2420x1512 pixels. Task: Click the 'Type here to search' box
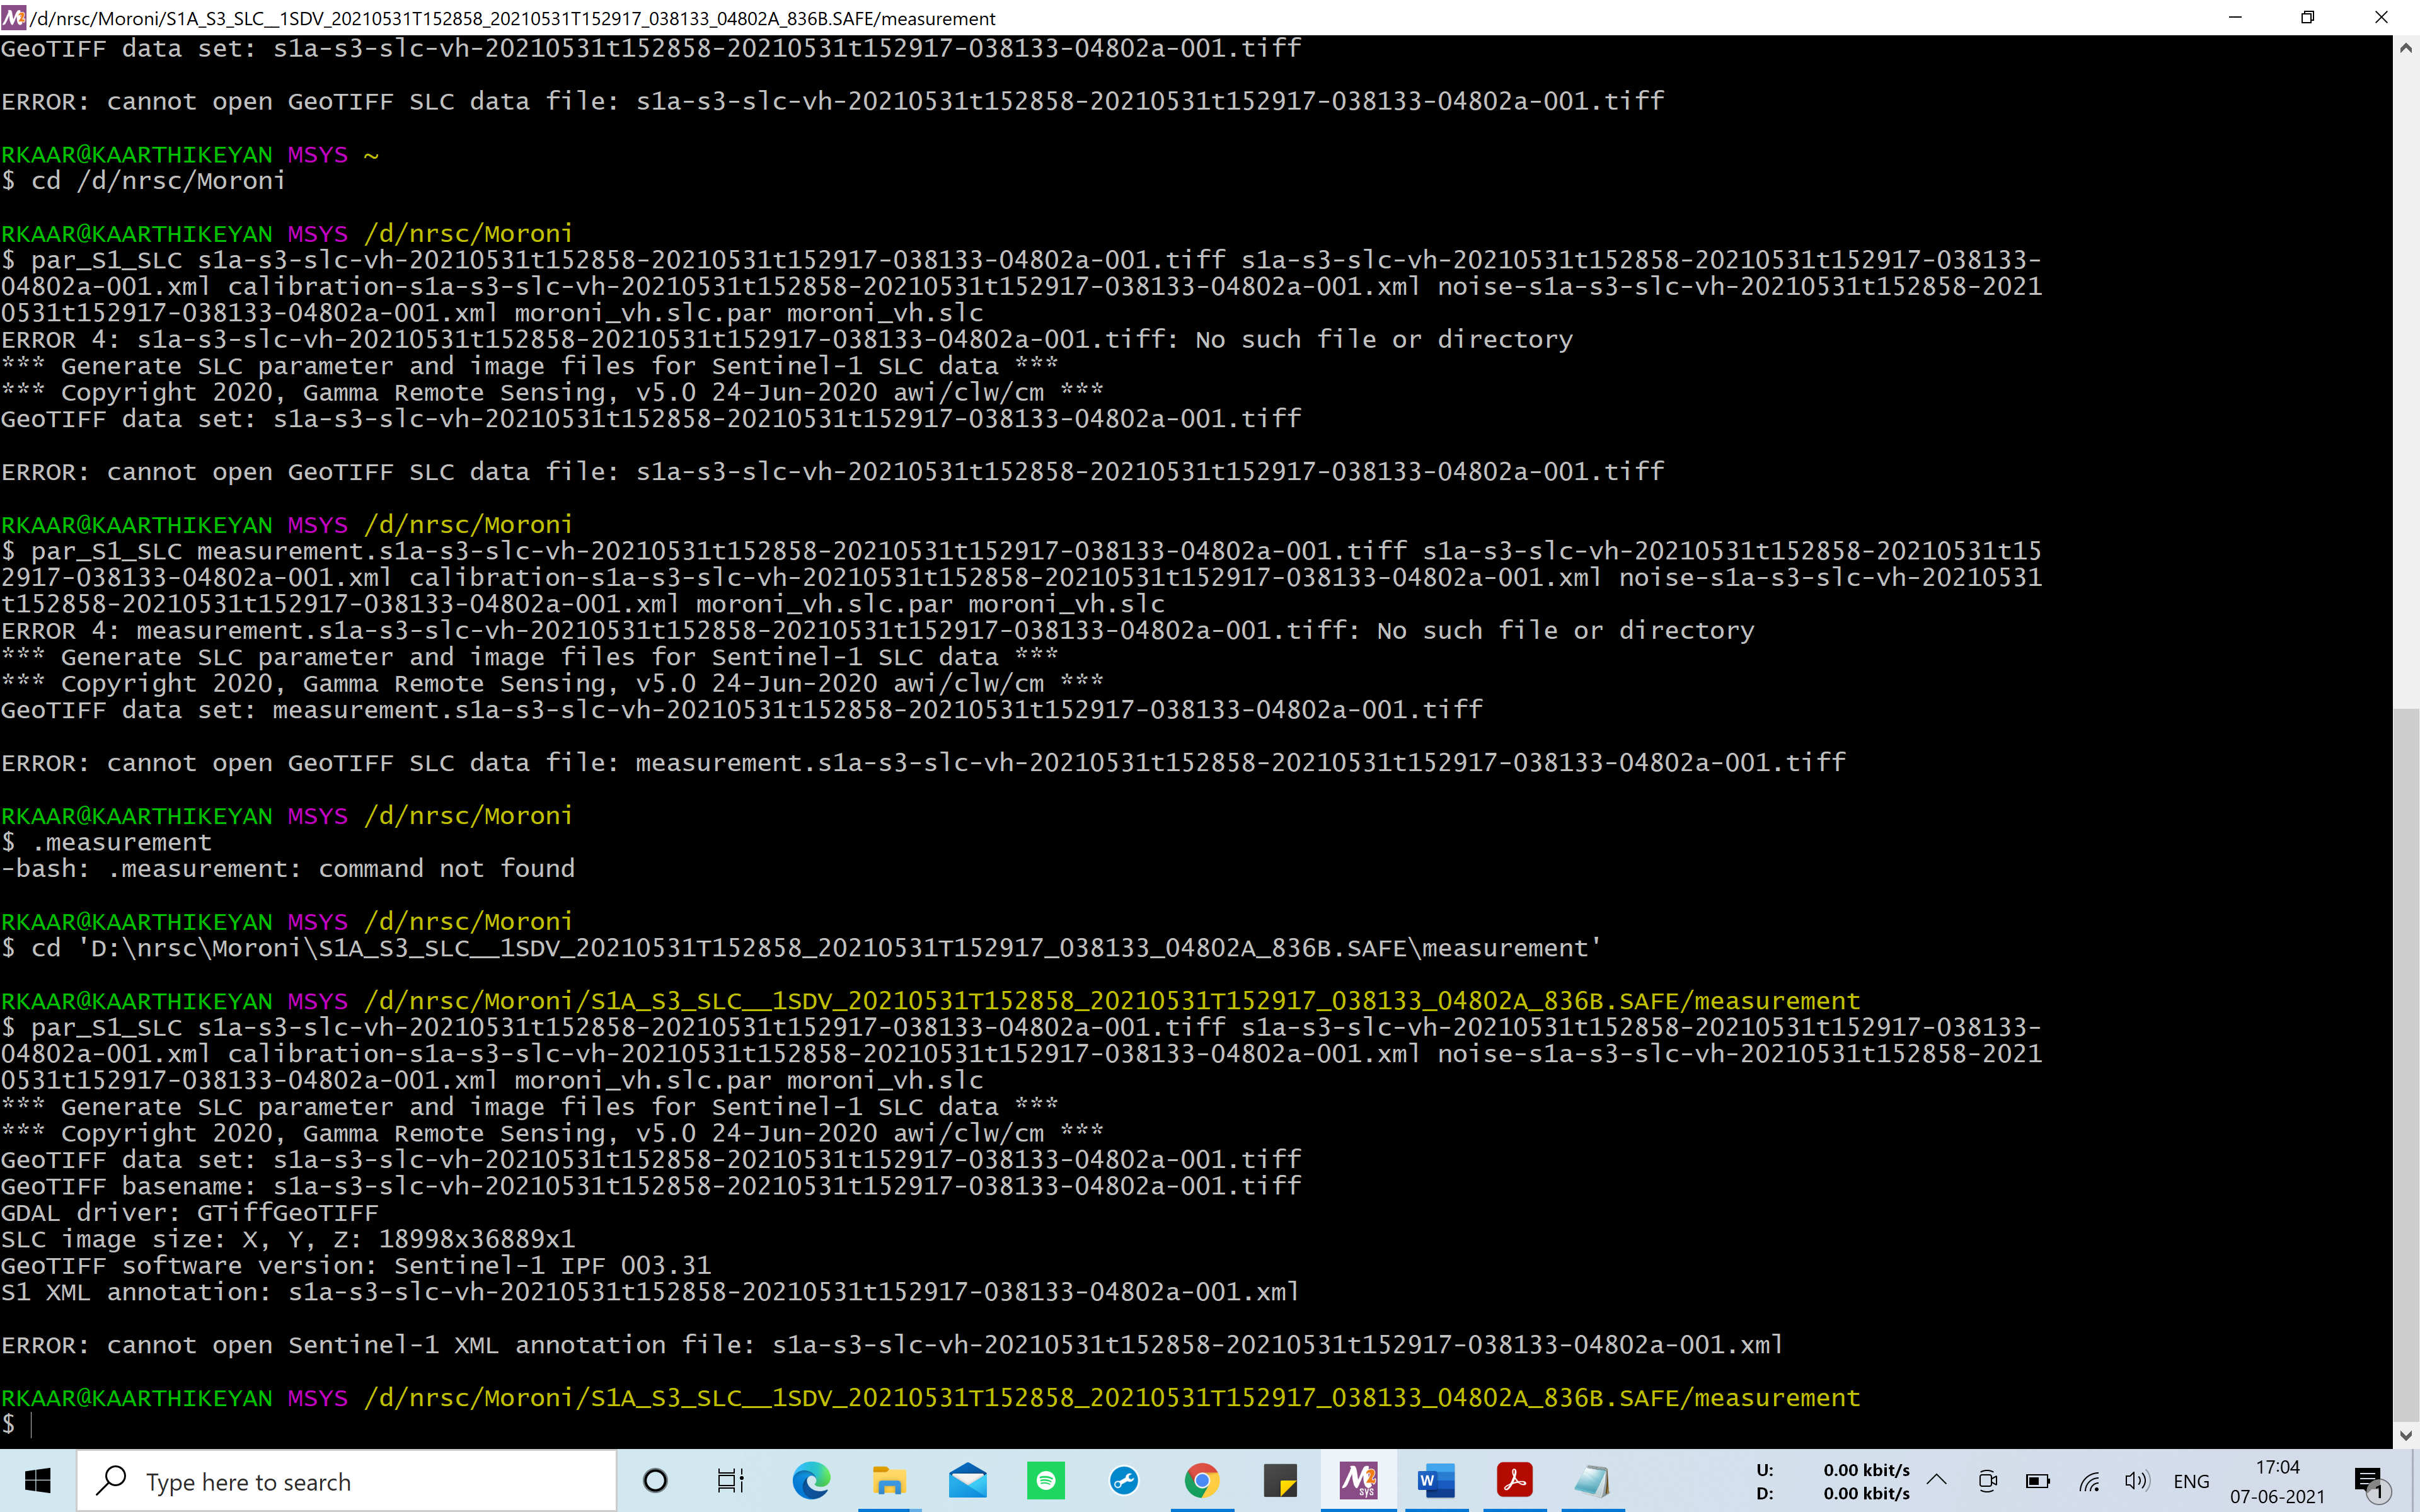347,1481
